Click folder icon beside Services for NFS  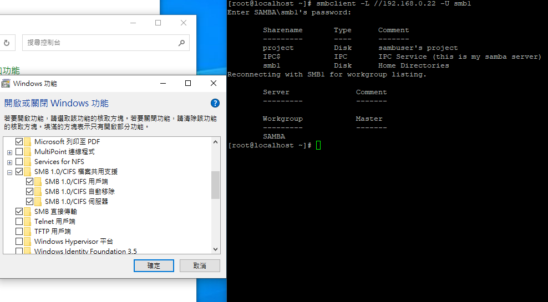click(28, 162)
